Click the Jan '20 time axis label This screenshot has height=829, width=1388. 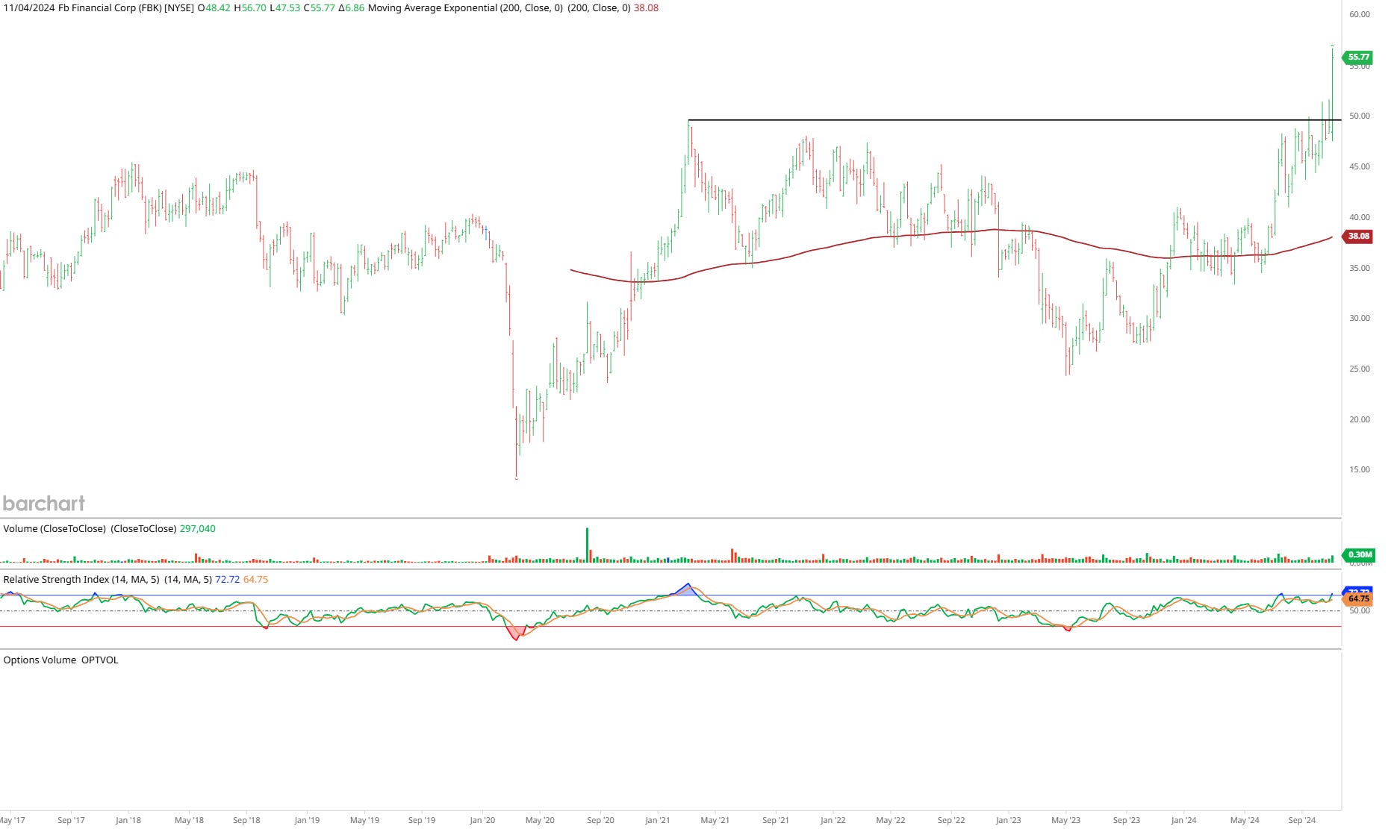(x=482, y=820)
